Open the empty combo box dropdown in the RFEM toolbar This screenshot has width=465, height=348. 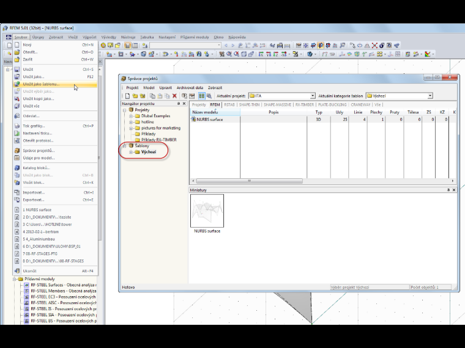[x=219, y=45]
